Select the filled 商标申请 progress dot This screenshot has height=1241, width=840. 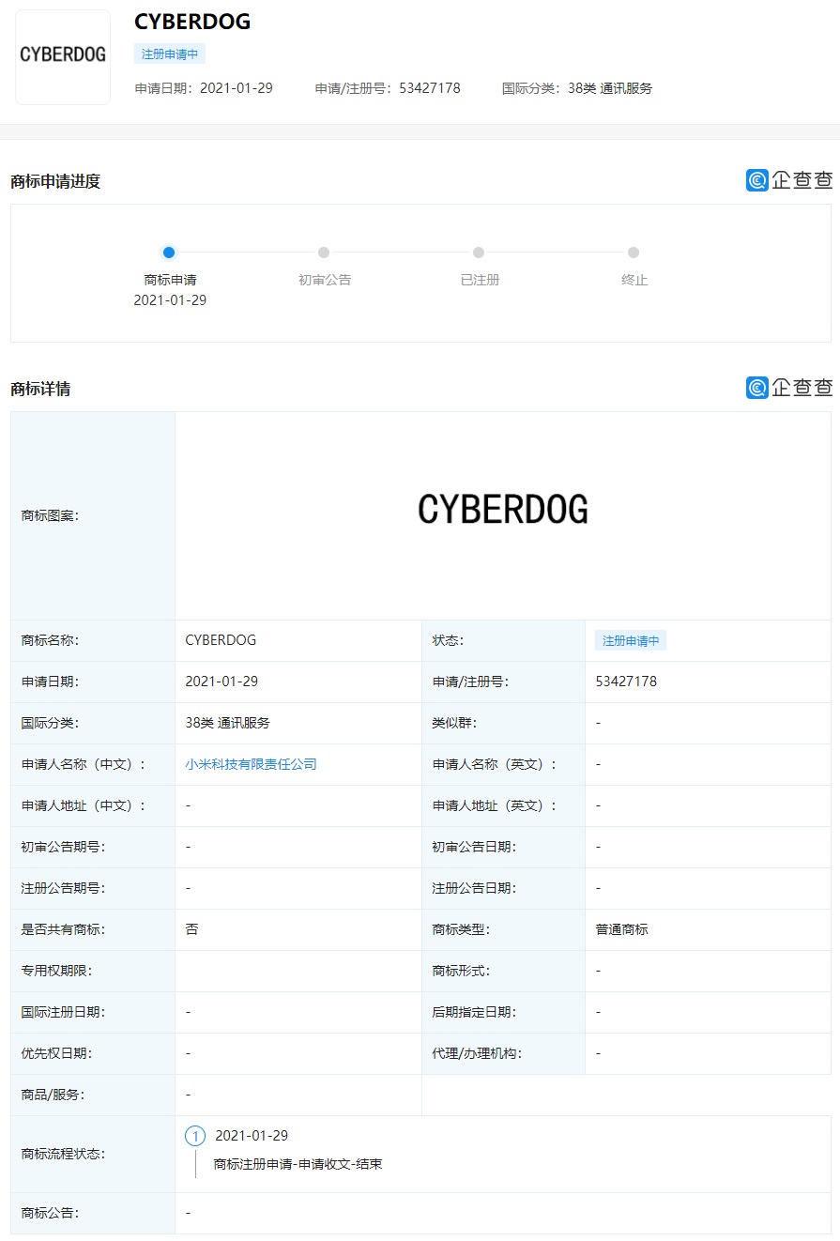click(169, 253)
